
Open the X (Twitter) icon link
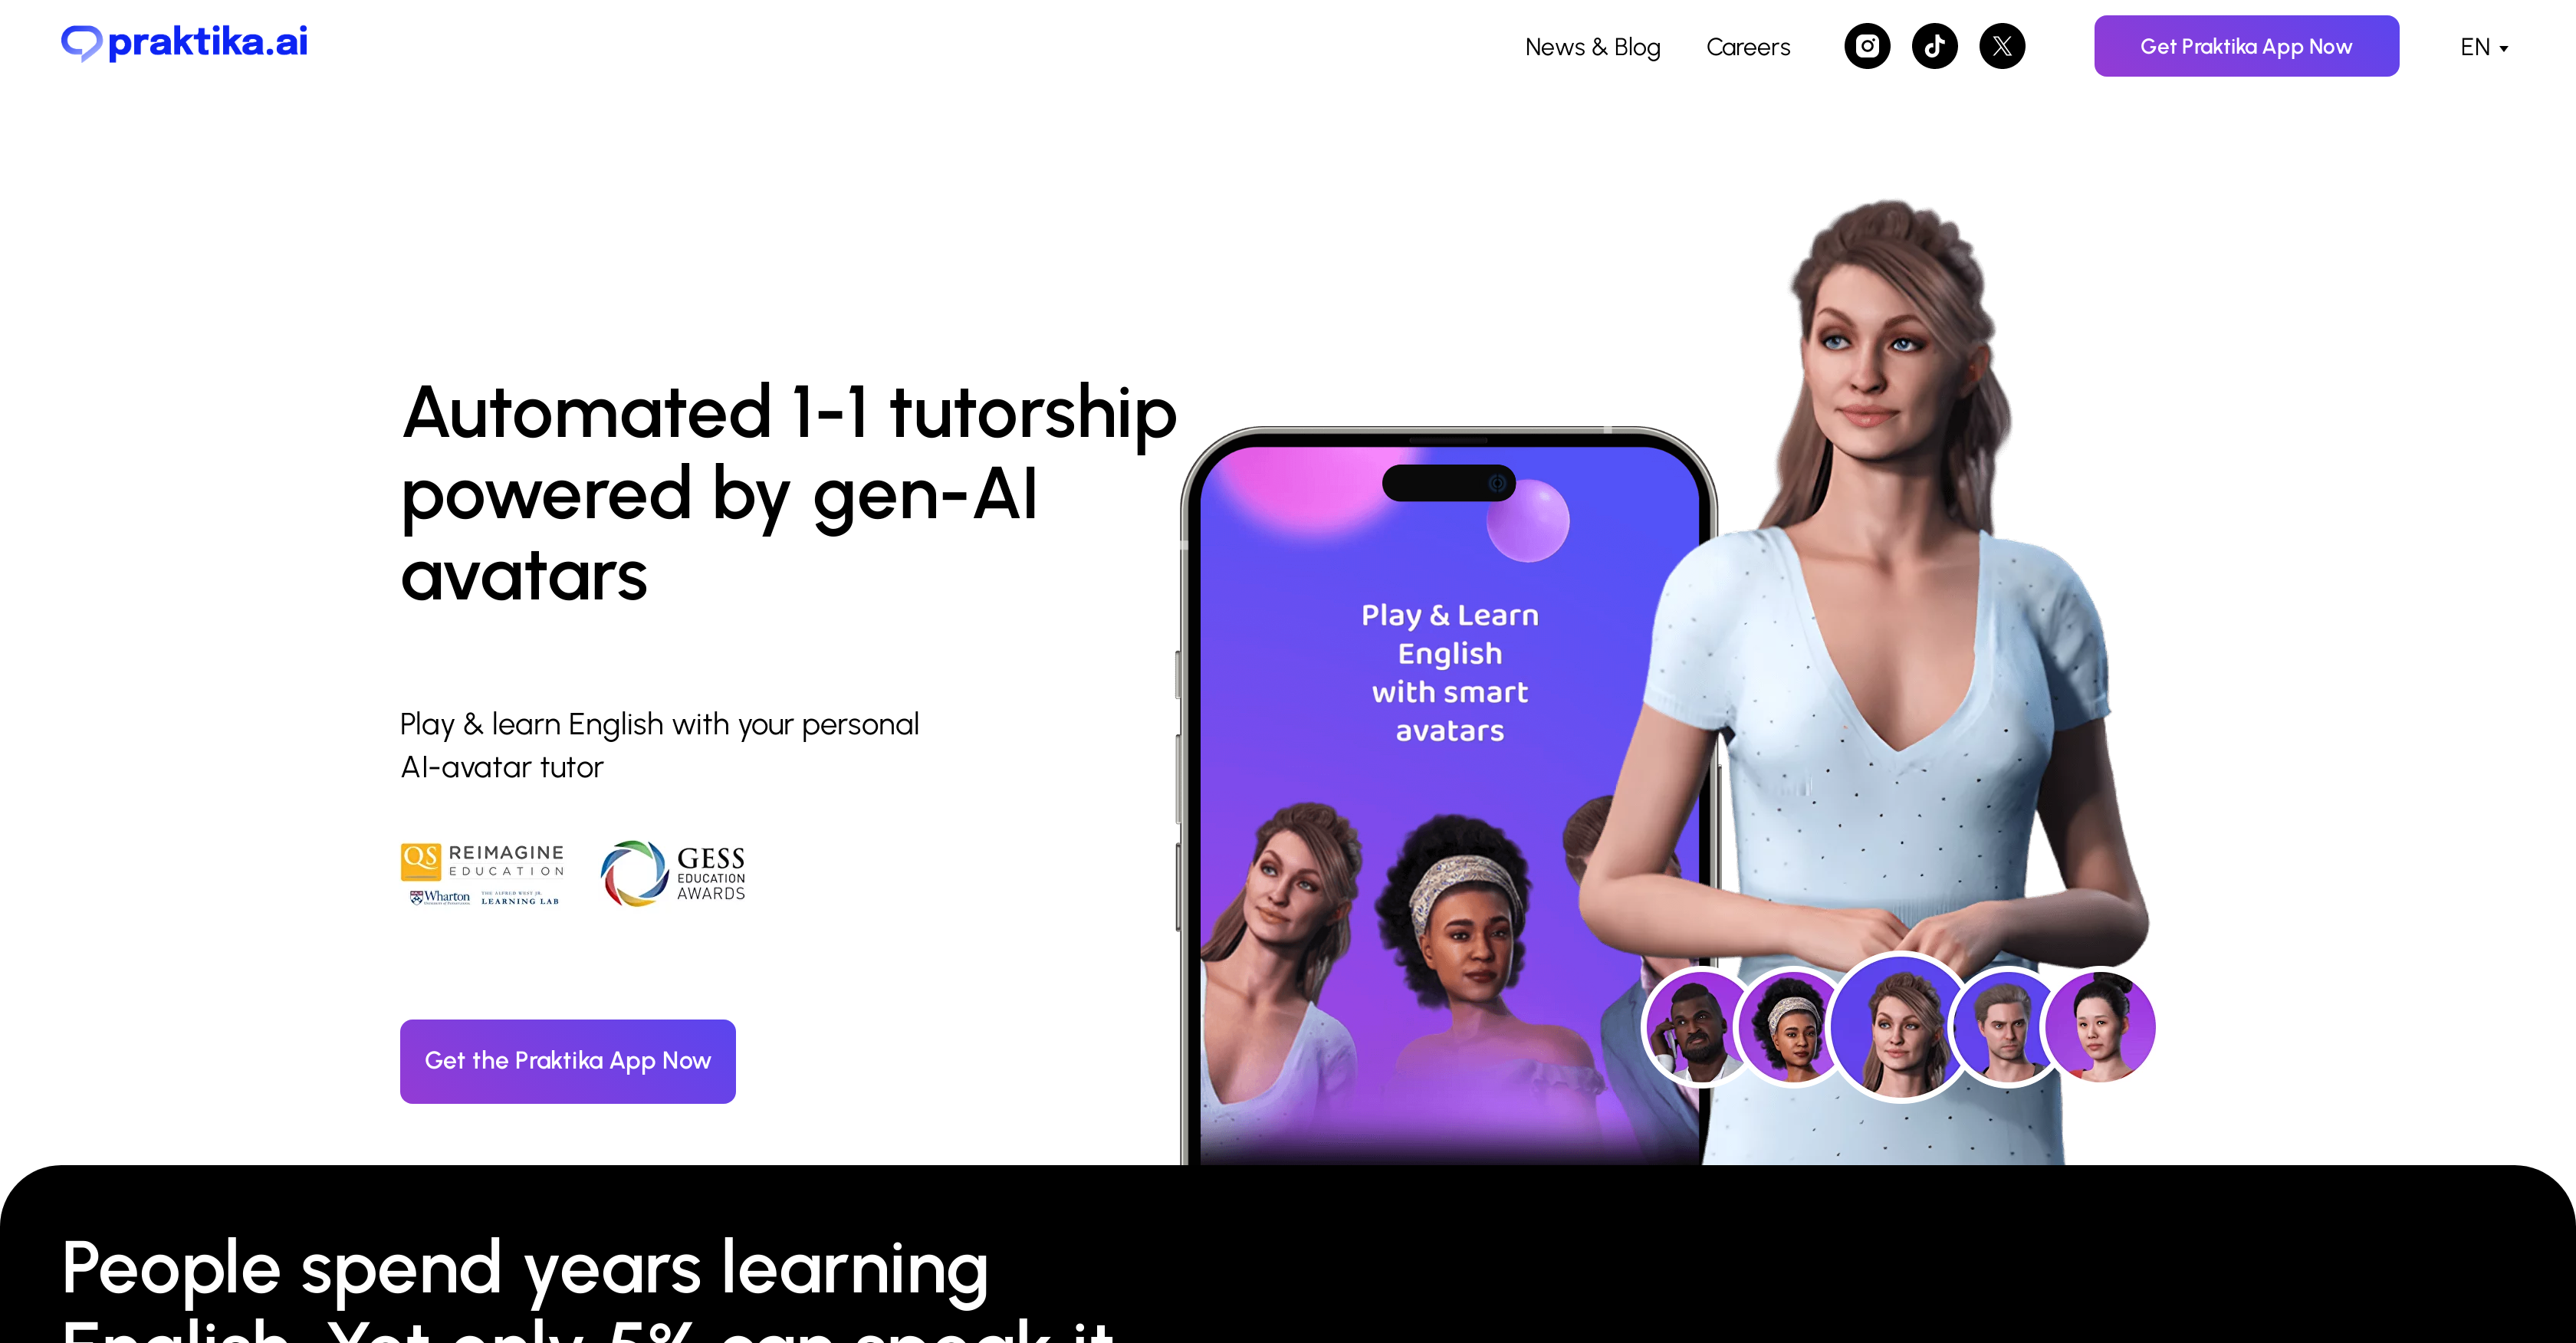[2002, 46]
